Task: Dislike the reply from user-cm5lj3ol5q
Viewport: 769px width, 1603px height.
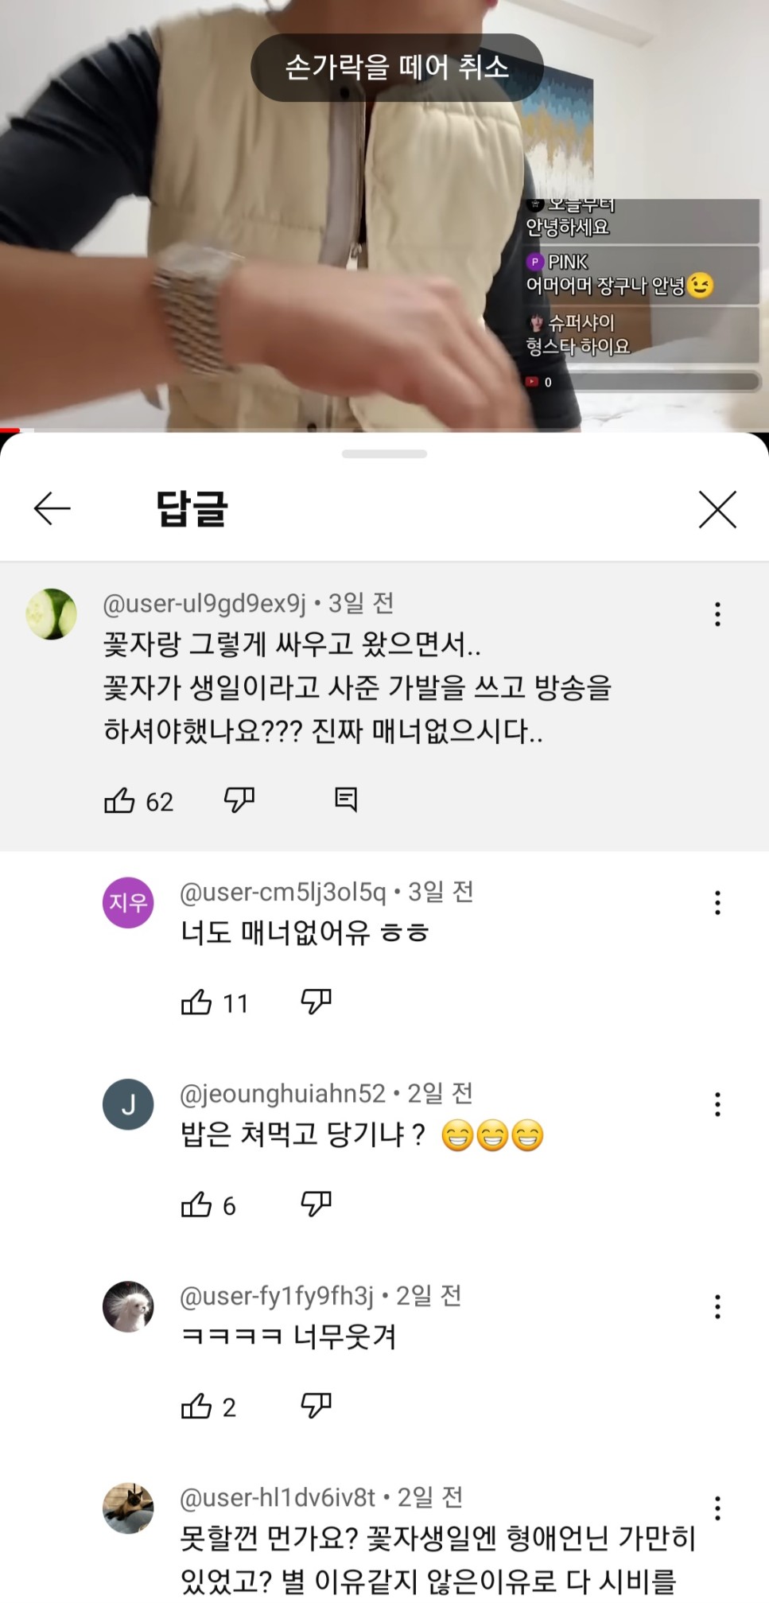Action: pos(316,1002)
